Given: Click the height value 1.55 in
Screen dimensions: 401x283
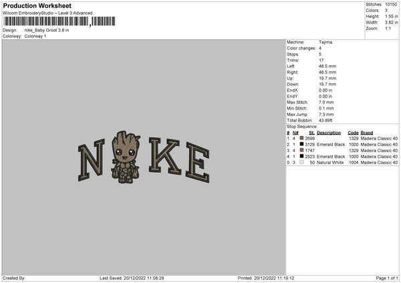Looking at the screenshot, I should [392, 16].
